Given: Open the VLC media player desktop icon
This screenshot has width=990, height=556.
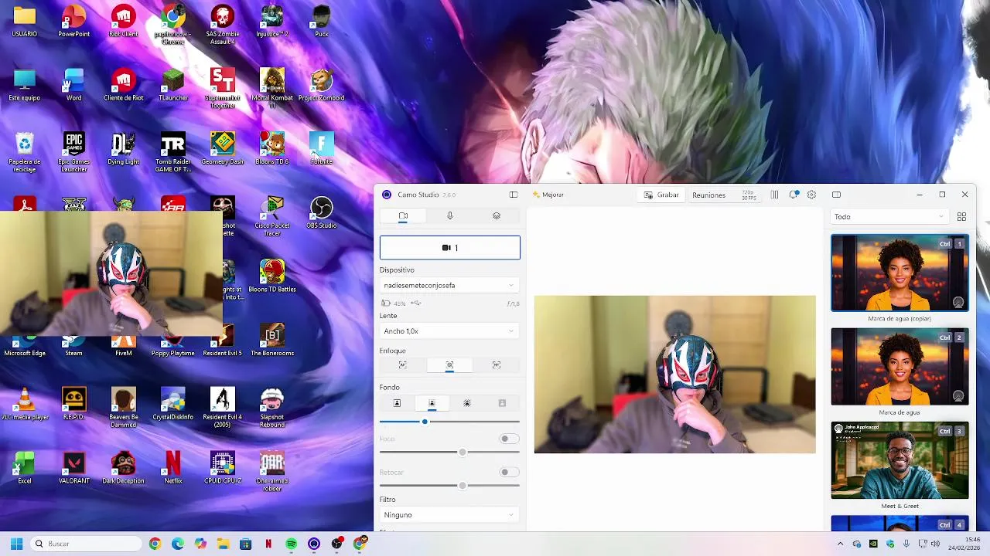Looking at the screenshot, I should tap(25, 404).
